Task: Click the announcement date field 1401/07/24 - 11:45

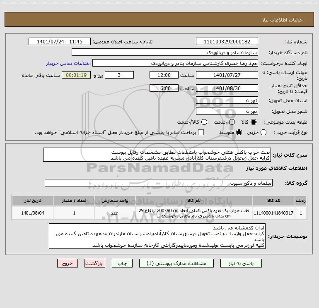Action: 60,42
